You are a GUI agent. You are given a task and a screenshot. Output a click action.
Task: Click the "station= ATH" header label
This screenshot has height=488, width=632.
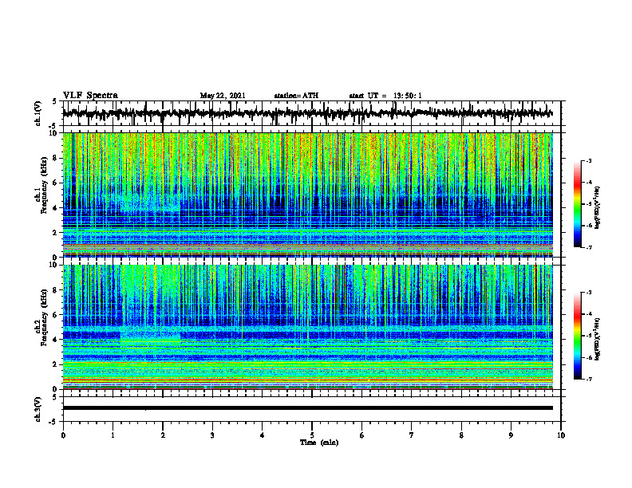[x=296, y=96]
